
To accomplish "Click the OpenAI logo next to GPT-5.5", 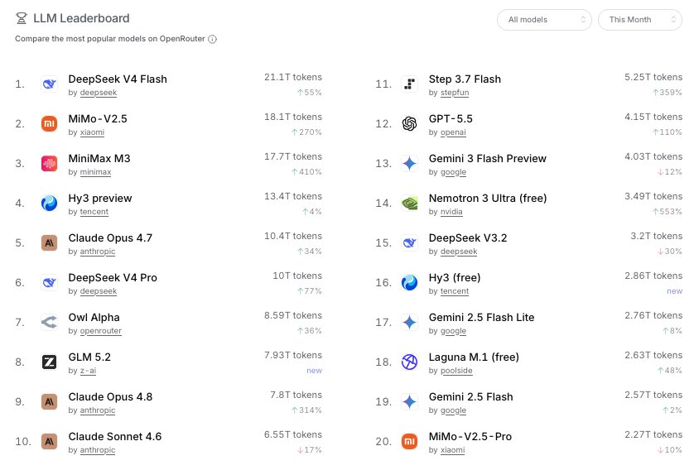I will point(409,123).
